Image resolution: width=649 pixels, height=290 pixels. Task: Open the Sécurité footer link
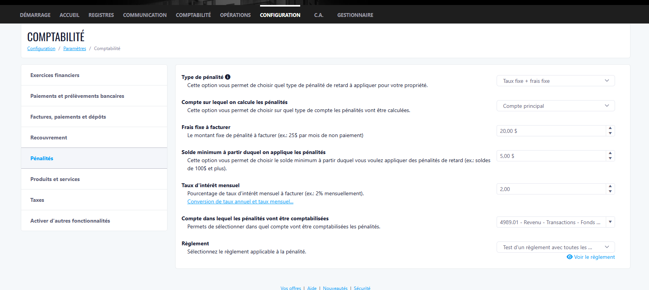point(362,288)
